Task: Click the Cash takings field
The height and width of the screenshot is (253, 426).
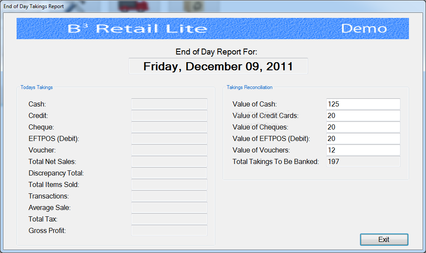Action: point(169,104)
